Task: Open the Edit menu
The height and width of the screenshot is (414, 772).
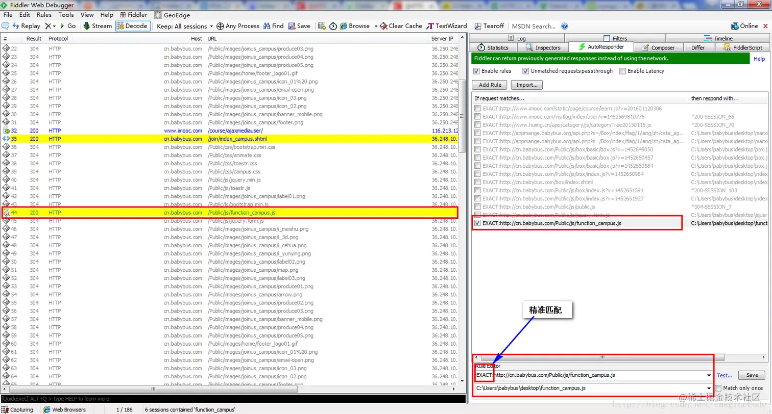Action: click(x=25, y=15)
